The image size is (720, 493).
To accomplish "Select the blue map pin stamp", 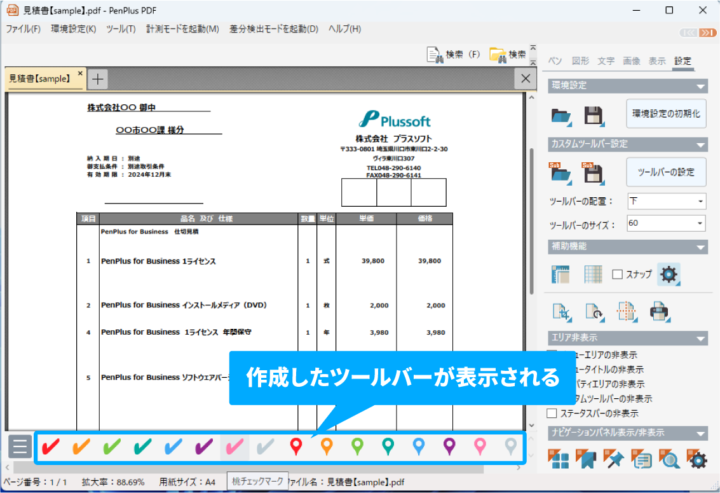I will tap(419, 446).
